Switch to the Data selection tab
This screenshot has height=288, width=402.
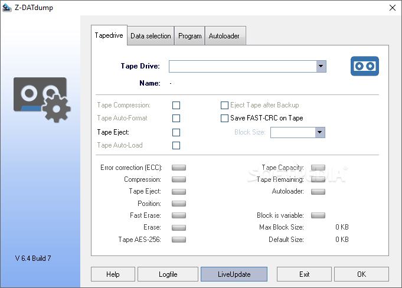151,36
